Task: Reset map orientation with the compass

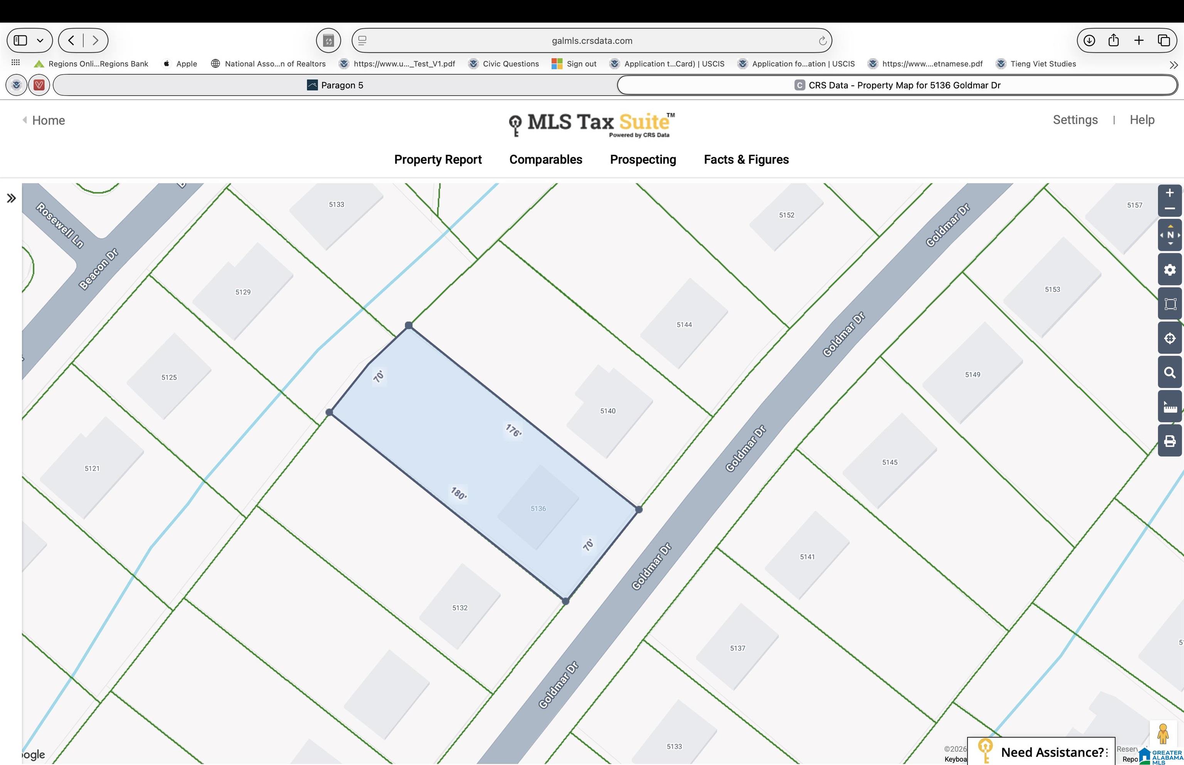Action: coord(1170,235)
